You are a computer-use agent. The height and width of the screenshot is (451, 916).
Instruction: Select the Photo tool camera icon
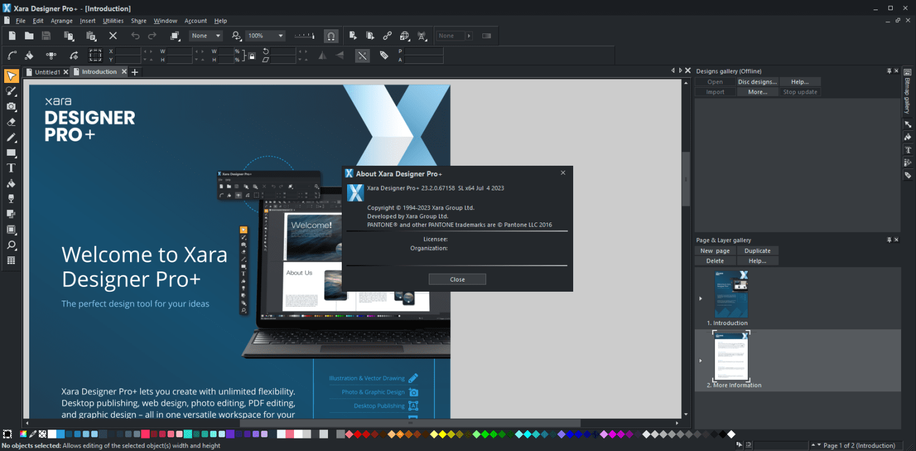point(11,106)
